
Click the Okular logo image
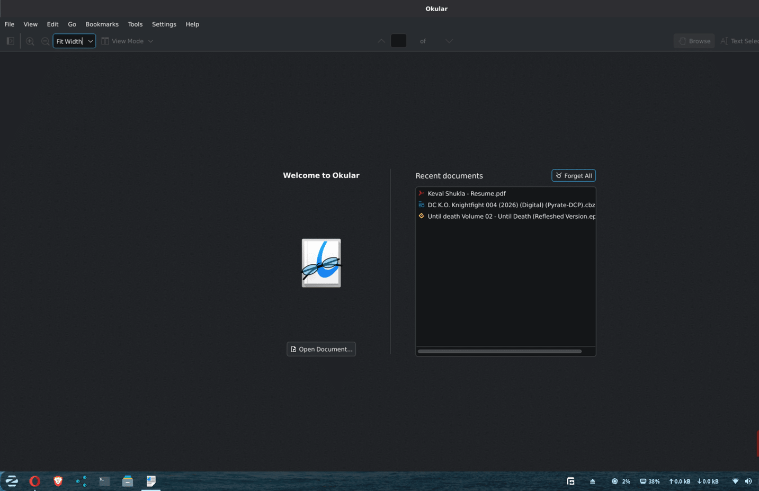[x=322, y=263]
